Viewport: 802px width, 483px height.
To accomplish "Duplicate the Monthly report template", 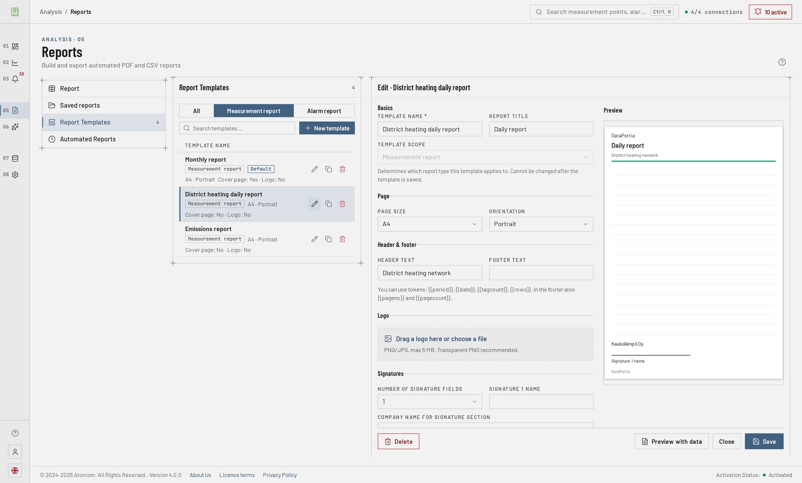I will click(x=329, y=169).
